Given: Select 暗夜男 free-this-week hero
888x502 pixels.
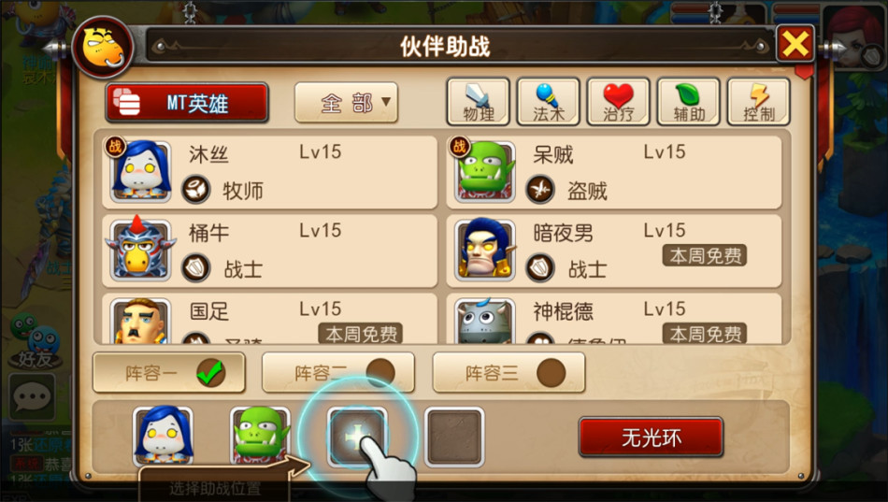Looking at the screenshot, I should pyautogui.click(x=614, y=251).
